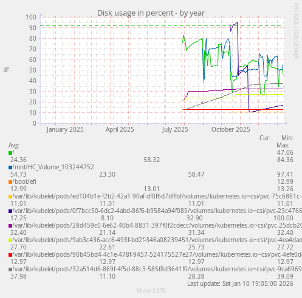Click the pod 90b45bd4-4c1e volume path label
This screenshot has height=298, width=302.
[157, 254]
